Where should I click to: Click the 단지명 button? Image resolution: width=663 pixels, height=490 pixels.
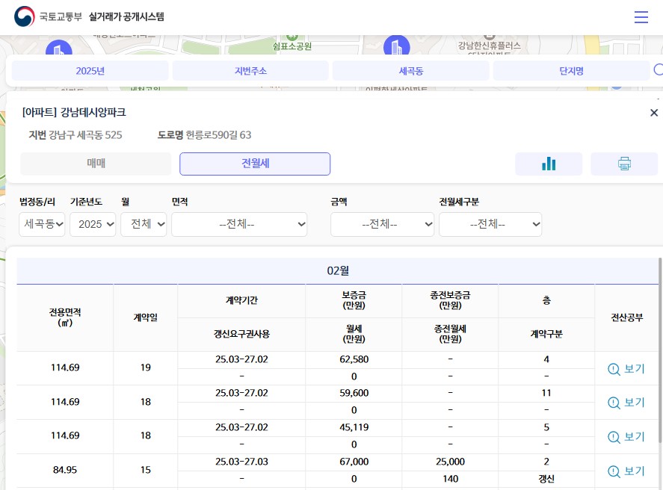571,70
